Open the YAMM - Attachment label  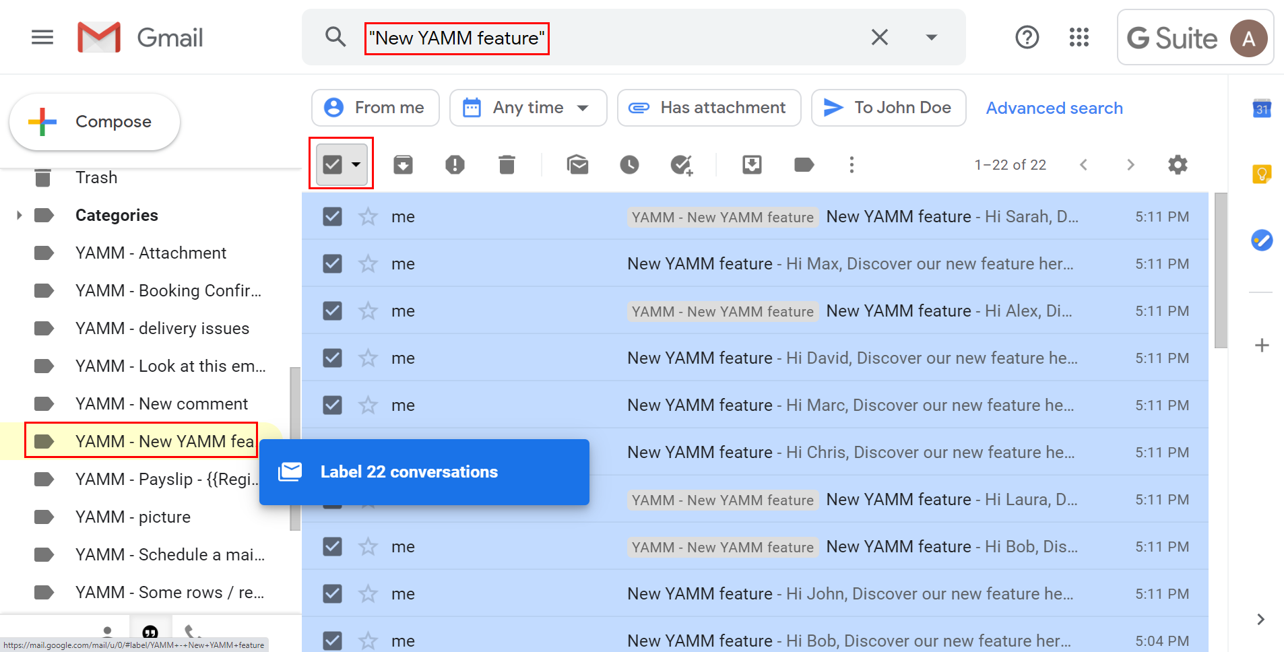(150, 253)
